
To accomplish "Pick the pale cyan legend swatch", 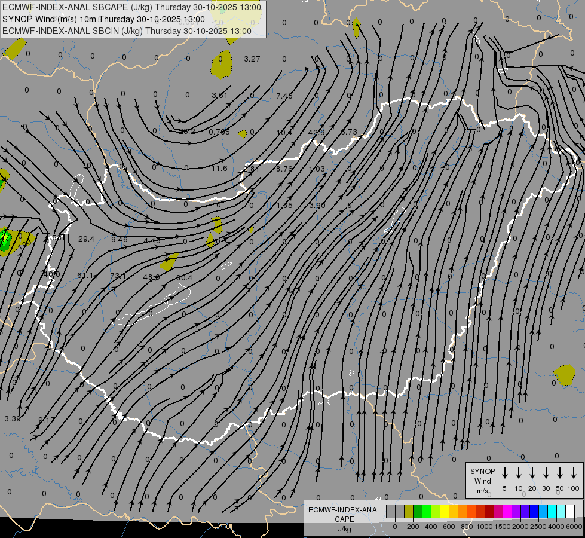I will pos(561,511).
